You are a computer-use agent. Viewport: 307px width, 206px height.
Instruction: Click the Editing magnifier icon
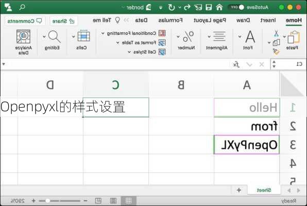coord(55,37)
